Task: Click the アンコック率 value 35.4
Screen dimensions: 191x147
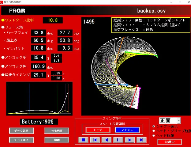Action: tap(39, 58)
